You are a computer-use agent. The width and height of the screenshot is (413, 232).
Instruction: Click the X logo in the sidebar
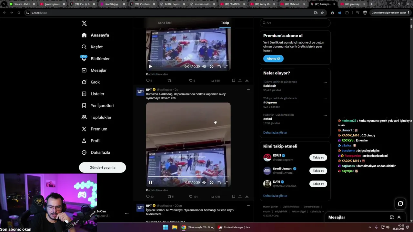[84, 23]
